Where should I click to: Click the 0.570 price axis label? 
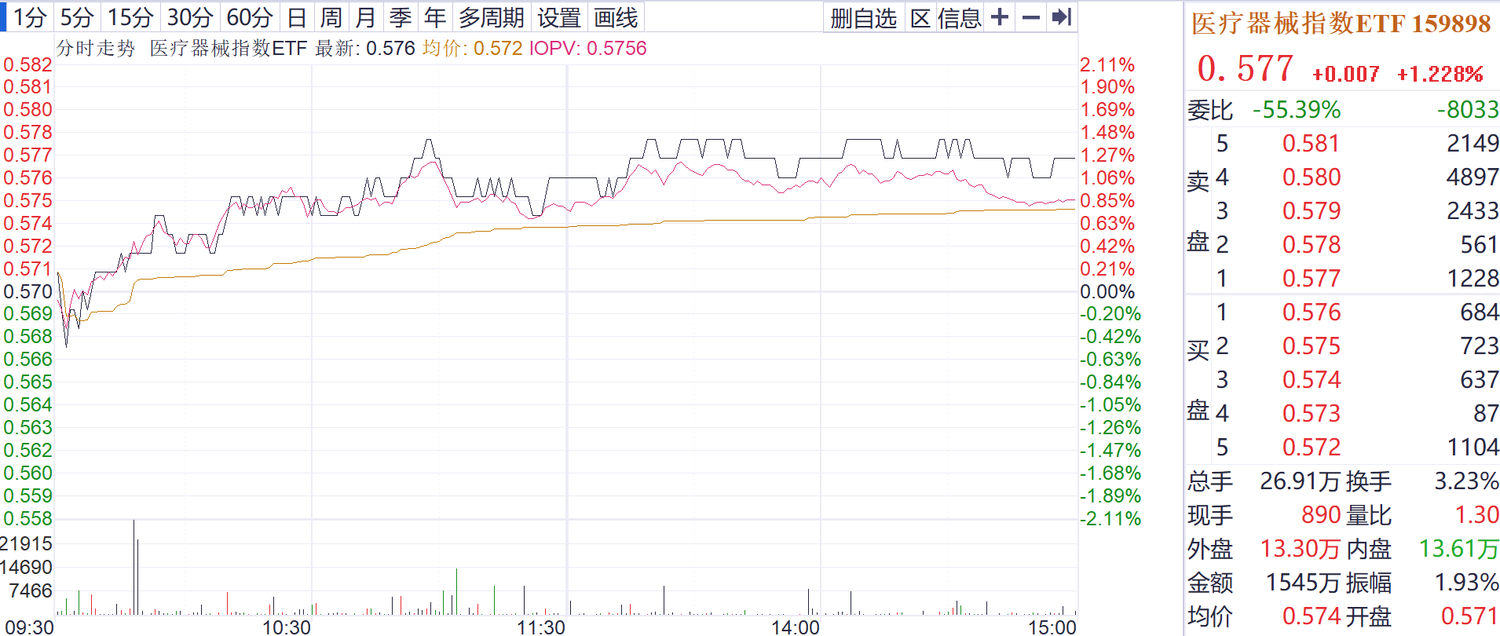[27, 291]
